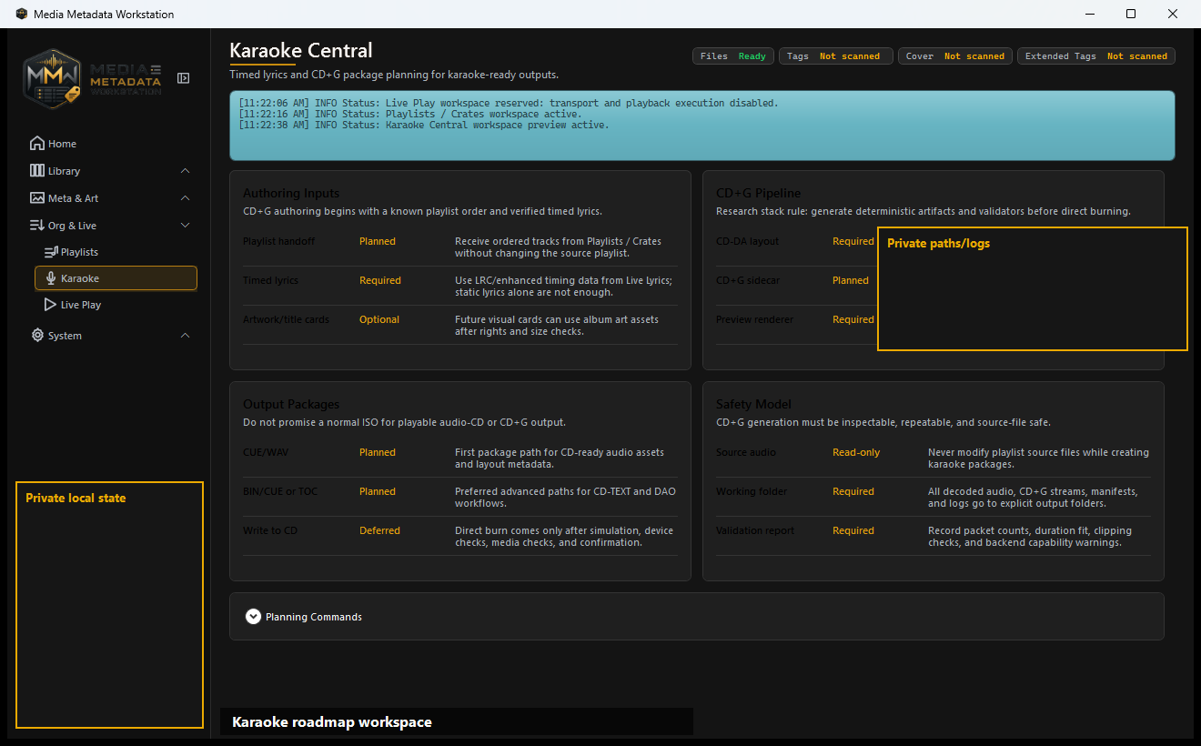Click the Karaoke Central workspace preview log line
This screenshot has width=1201, height=746.
tap(424, 126)
